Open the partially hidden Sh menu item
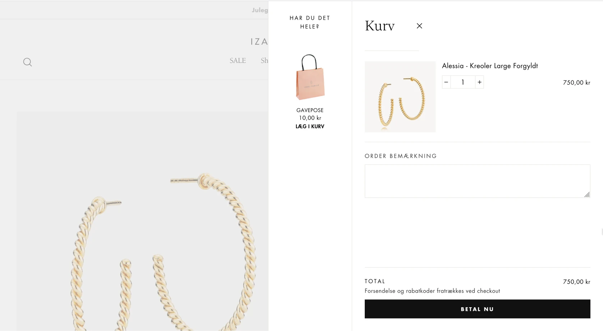This screenshot has width=603, height=331. 264,61
